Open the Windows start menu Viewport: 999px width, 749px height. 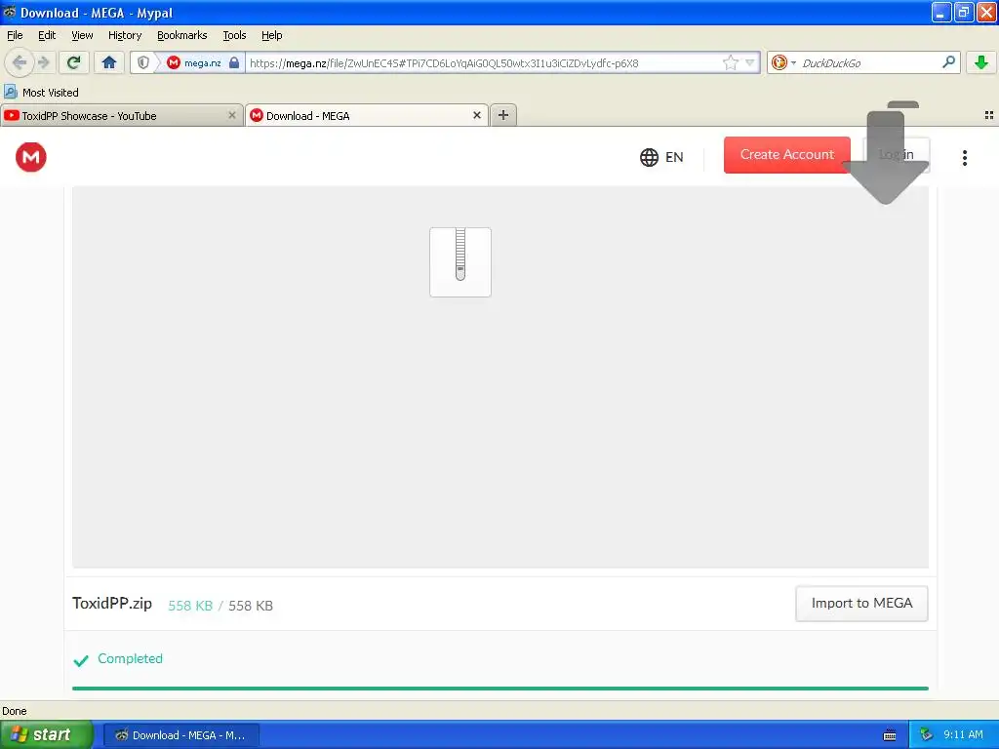45,734
